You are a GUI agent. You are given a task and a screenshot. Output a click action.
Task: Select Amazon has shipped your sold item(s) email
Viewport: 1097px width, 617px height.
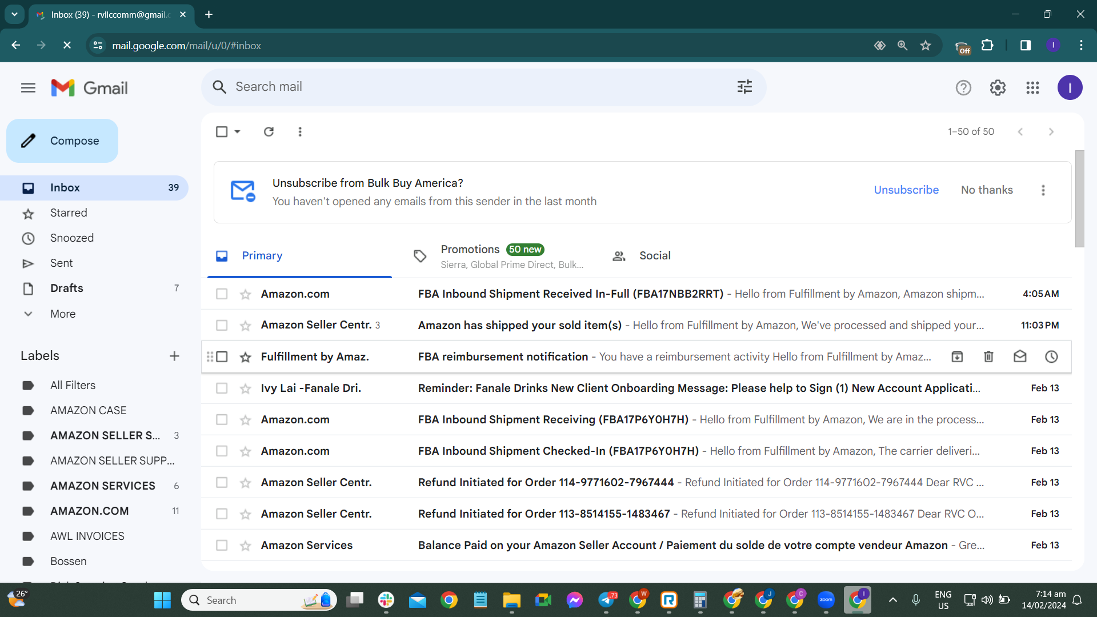tap(222, 325)
